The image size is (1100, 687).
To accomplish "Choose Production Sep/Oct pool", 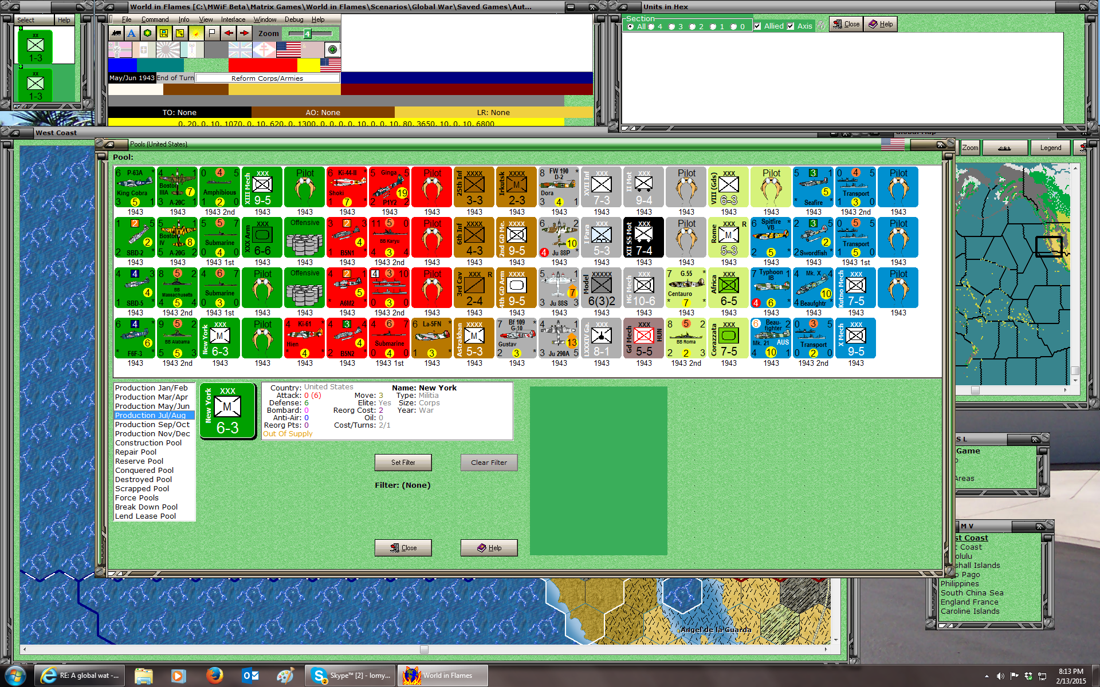I will 152,424.
